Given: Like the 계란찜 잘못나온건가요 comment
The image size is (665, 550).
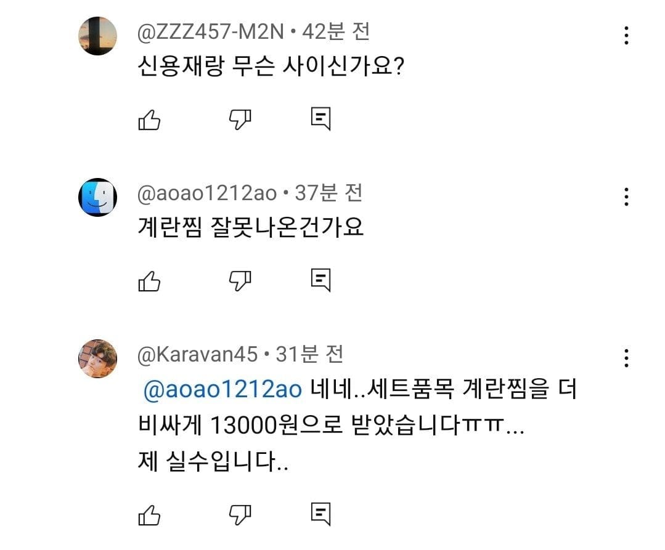Looking at the screenshot, I should [149, 281].
